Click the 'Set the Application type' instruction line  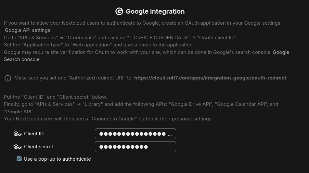(99, 45)
